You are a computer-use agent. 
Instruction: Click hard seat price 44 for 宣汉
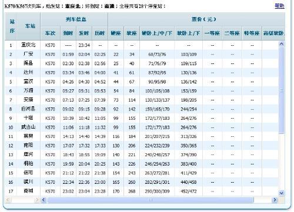pyautogui.click(x=116, y=82)
